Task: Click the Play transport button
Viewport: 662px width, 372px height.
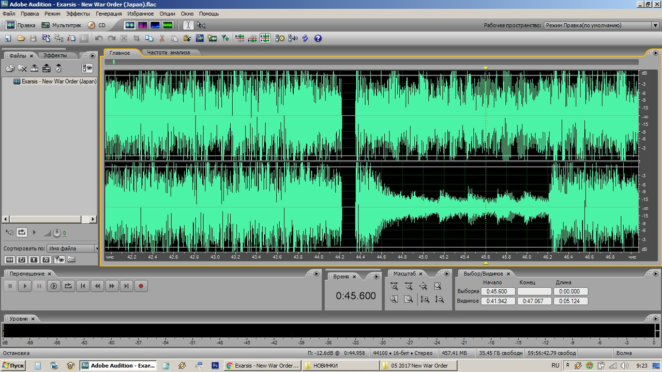Action: (x=24, y=286)
